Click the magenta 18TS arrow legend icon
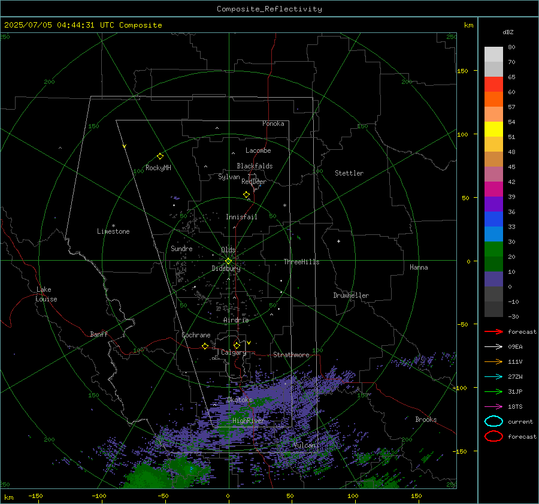Image resolution: width=539 pixels, height=504 pixels. click(x=493, y=407)
